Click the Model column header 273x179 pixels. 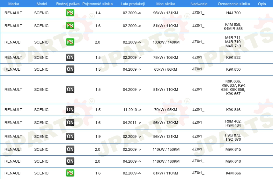[42, 4]
